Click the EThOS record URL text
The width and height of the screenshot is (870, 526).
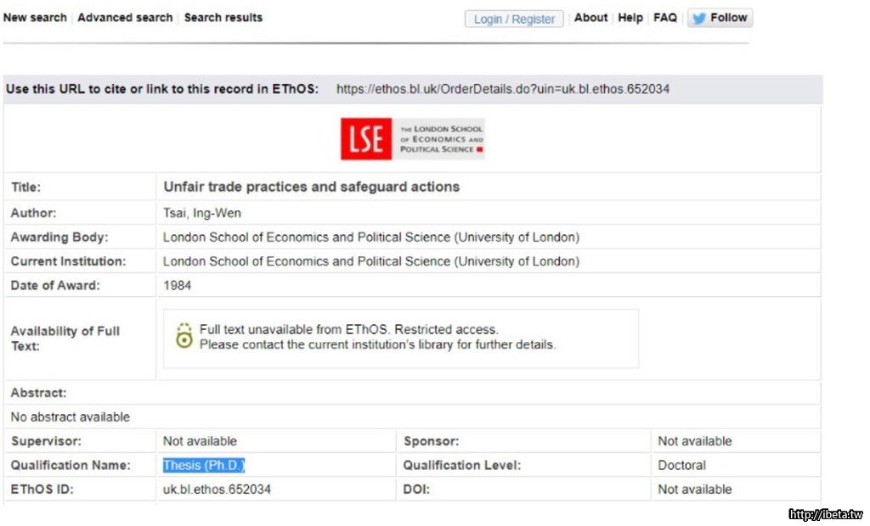pyautogui.click(x=502, y=89)
